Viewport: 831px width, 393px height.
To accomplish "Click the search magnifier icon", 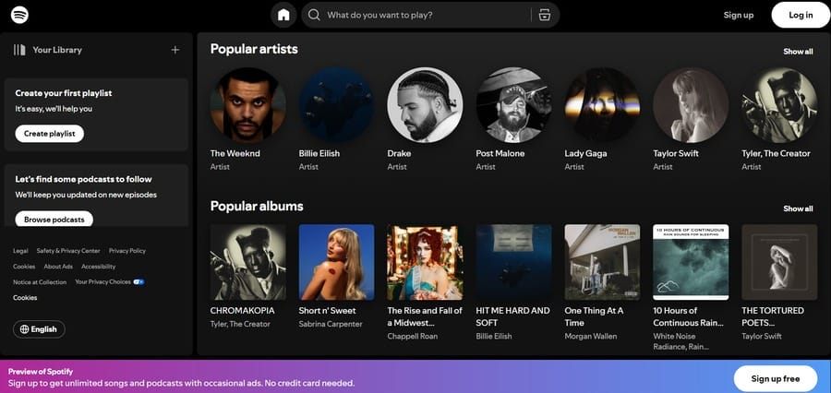I will 314,15.
